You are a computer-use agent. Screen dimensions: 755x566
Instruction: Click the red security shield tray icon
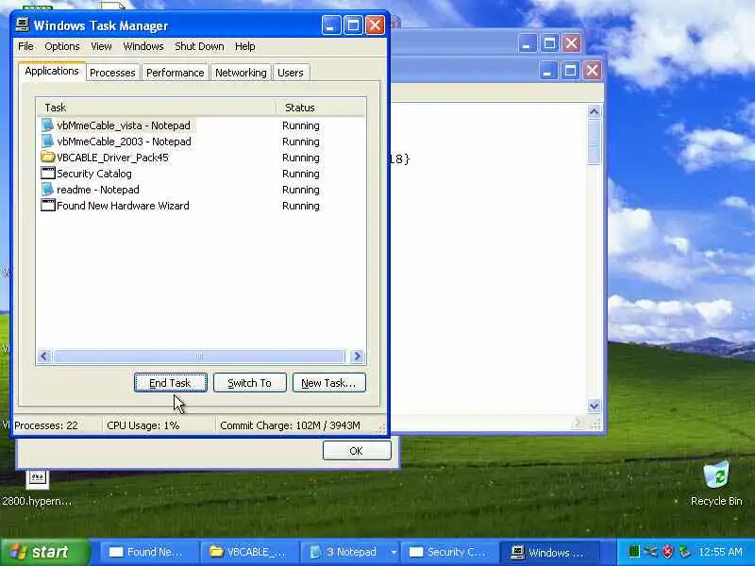click(x=667, y=552)
